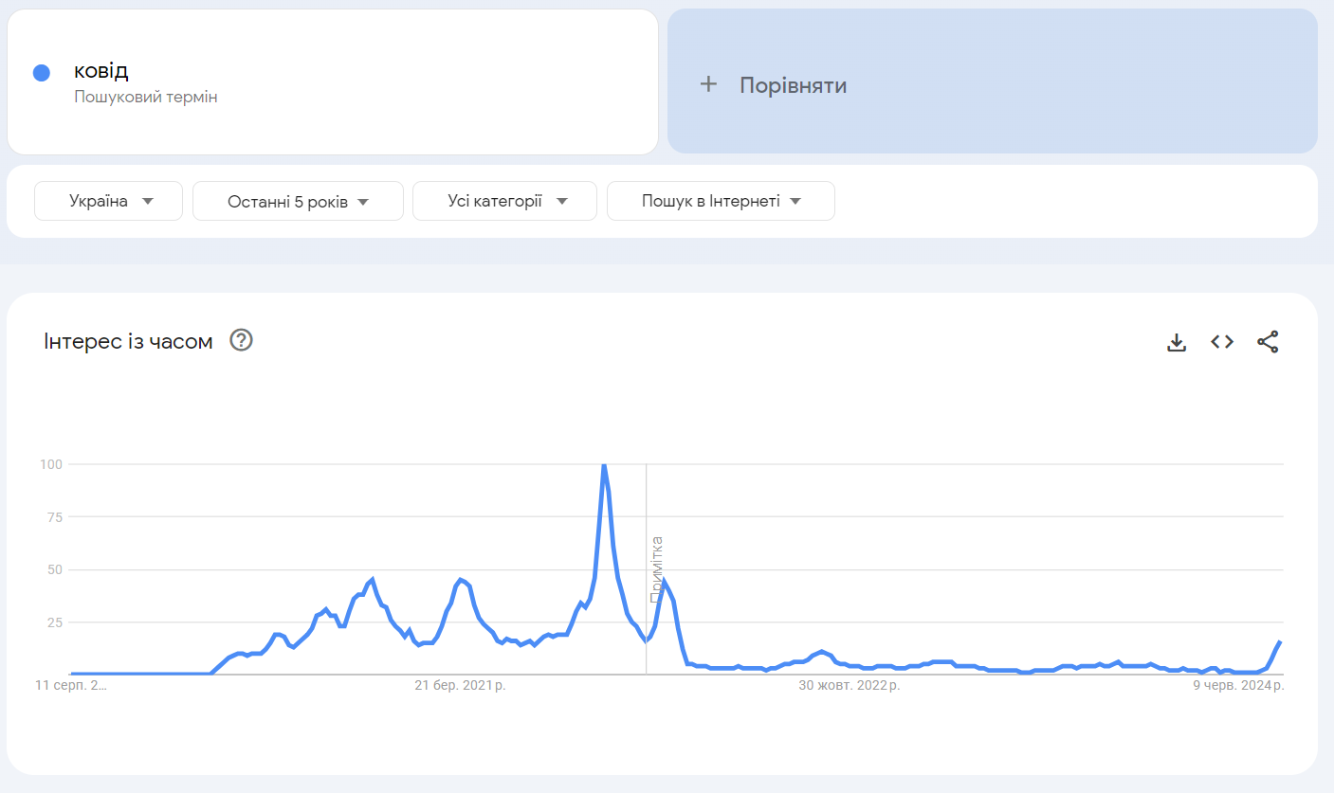The width and height of the screenshot is (1334, 793).
Task: Open the embed code icon
Action: (1222, 342)
